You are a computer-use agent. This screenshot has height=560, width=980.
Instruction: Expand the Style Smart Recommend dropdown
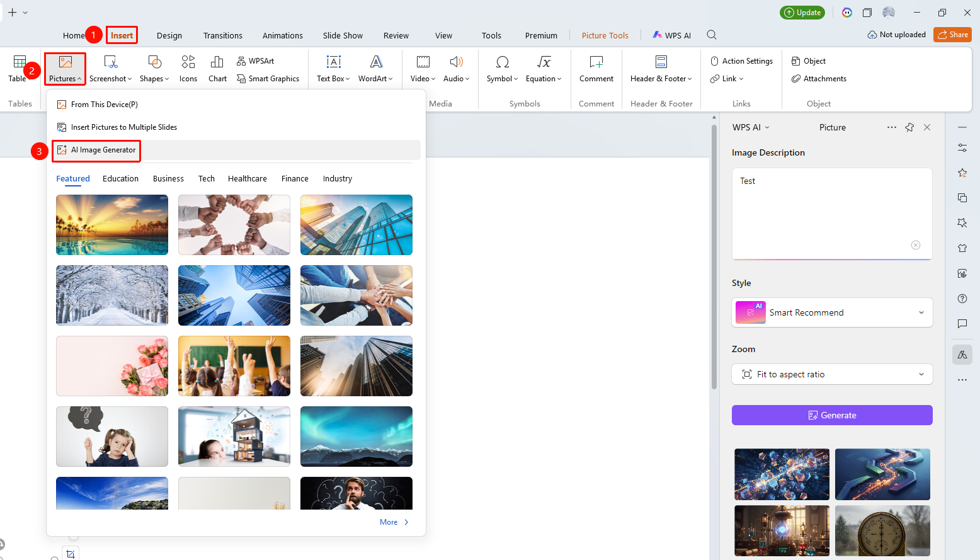[832, 312]
